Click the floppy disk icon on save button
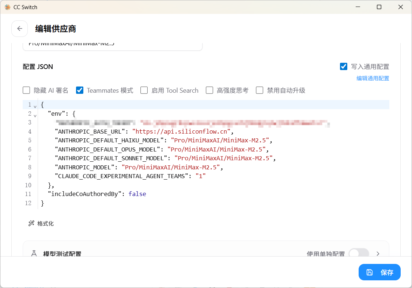412x288 pixels. click(x=370, y=273)
